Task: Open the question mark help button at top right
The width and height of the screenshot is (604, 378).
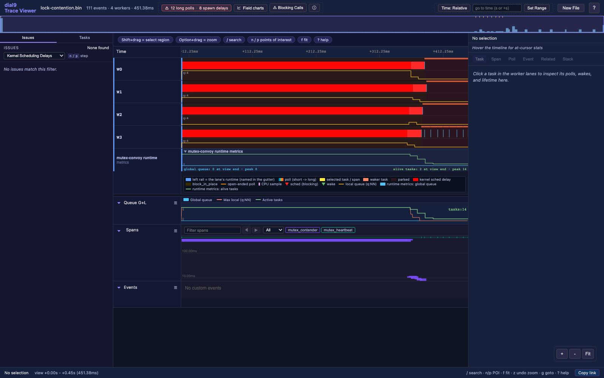Action: click(x=594, y=8)
